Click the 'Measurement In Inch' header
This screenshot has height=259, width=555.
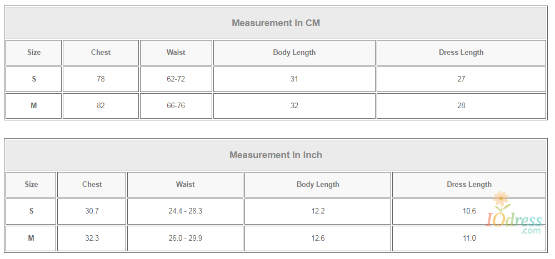[x=276, y=155]
